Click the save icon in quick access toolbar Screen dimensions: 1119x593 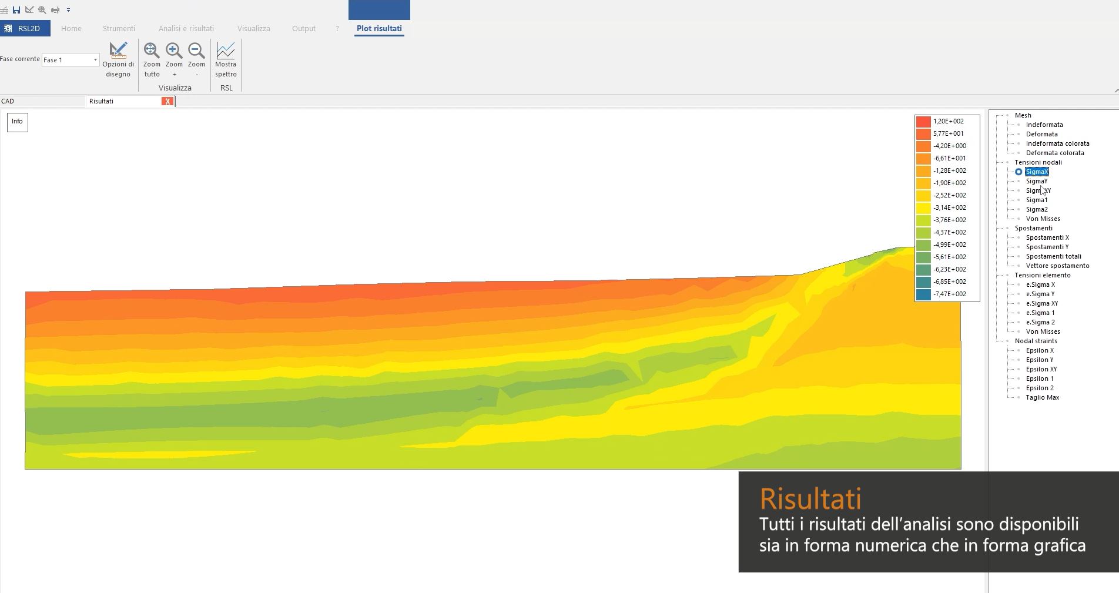[16, 10]
